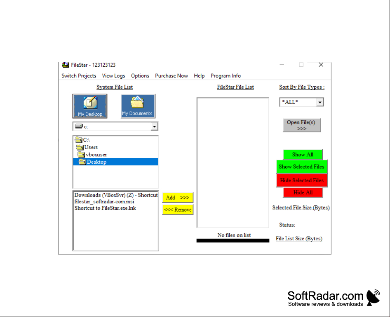Minimize the FileStar window
Screen dimensions: 390x317
pos(282,65)
